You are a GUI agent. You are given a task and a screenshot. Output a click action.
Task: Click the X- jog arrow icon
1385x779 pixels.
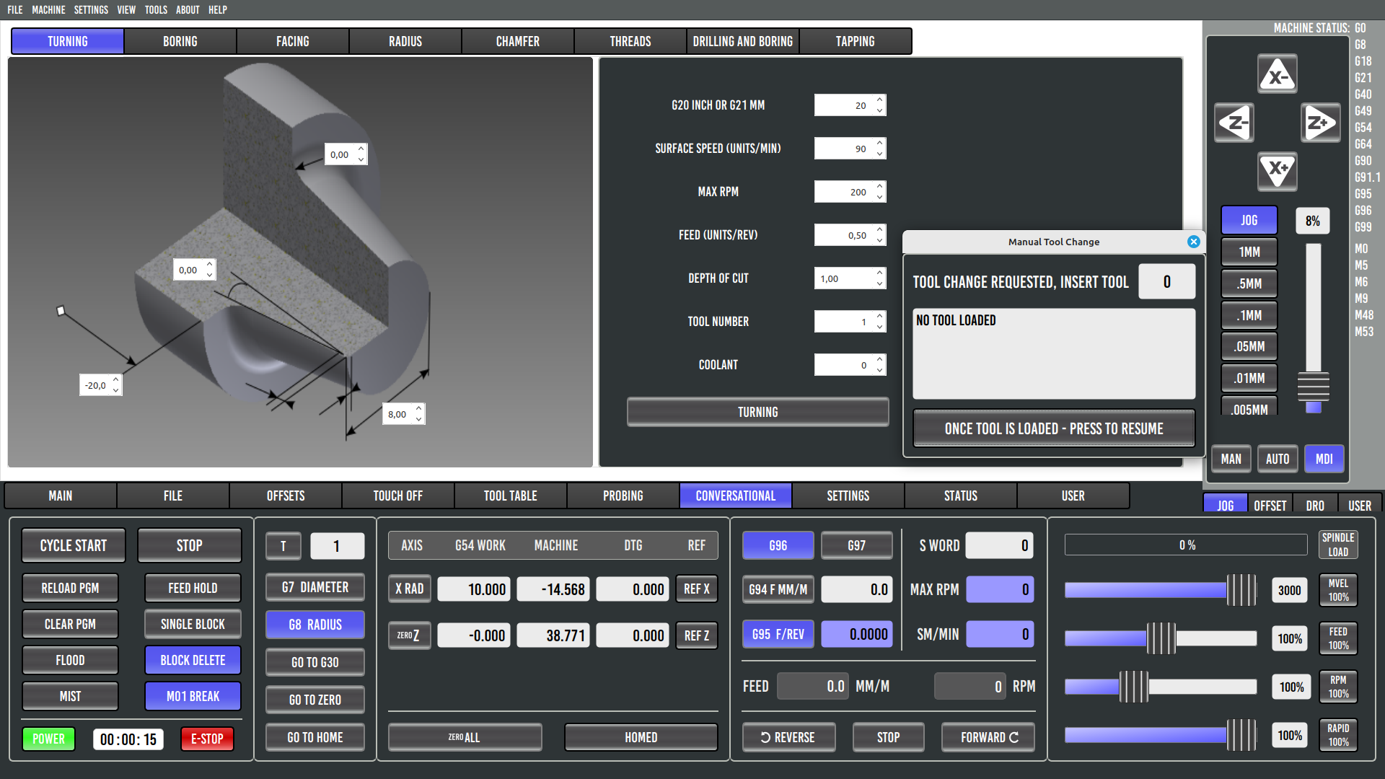pos(1277,74)
